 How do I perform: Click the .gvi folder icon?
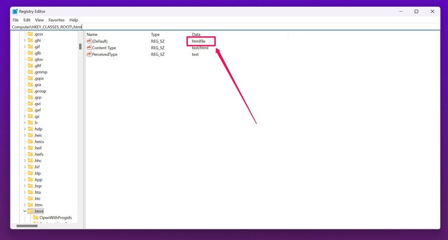point(30,103)
